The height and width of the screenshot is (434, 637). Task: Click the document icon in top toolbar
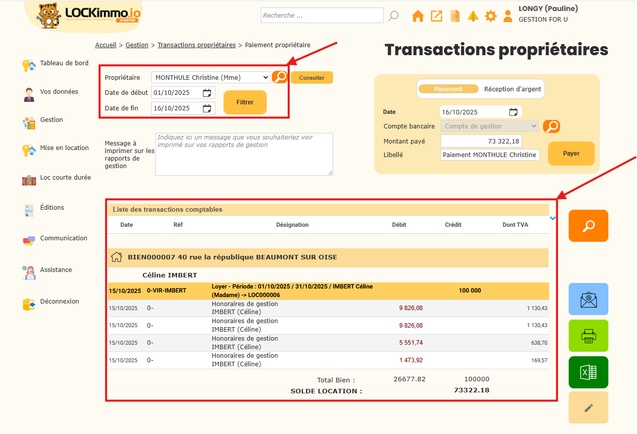455,16
